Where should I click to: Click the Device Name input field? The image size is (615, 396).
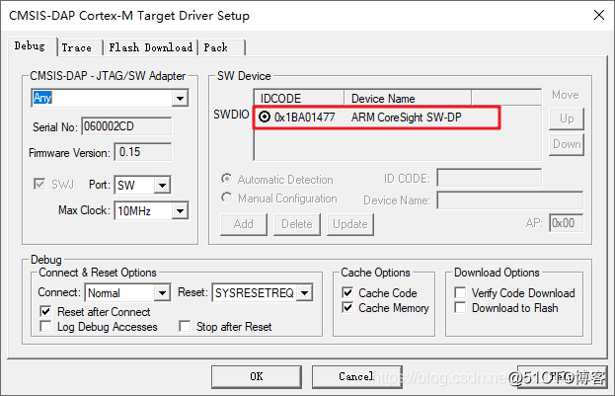tap(510, 200)
